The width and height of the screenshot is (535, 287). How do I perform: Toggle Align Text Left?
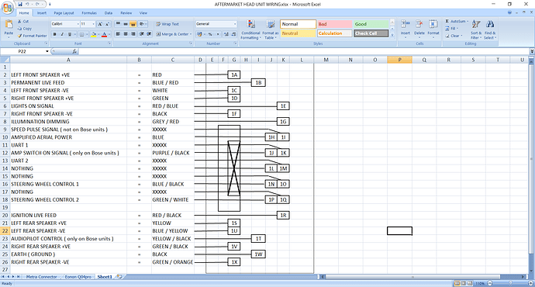coord(118,34)
